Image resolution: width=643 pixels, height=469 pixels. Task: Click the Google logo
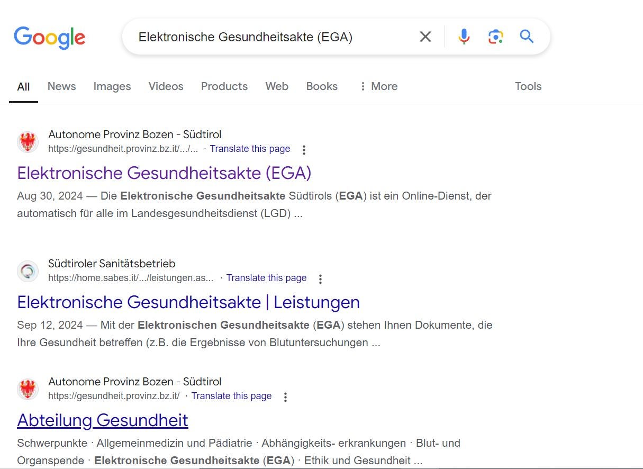tap(49, 37)
